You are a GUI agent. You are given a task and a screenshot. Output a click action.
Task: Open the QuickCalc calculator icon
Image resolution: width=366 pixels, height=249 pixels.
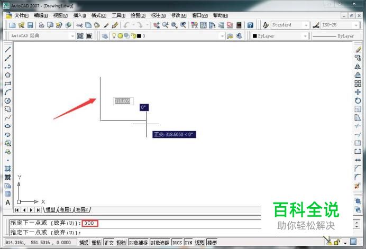point(239,25)
